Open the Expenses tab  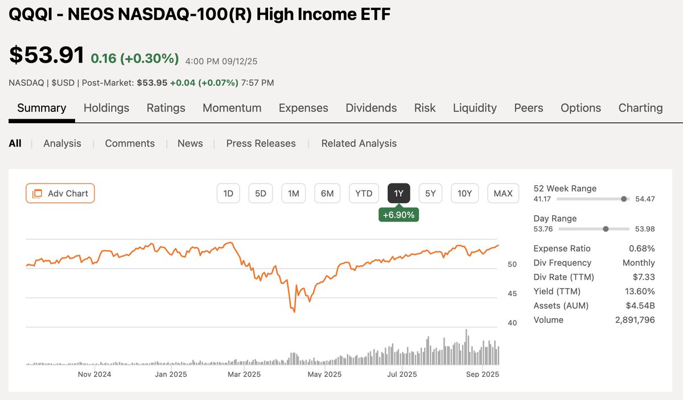tap(303, 108)
